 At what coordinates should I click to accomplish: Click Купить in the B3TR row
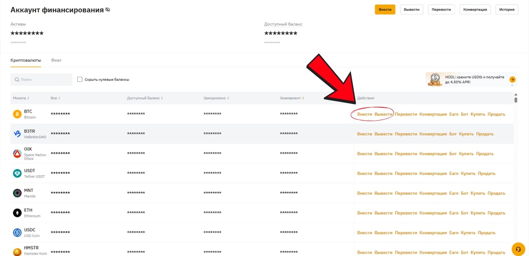[466, 134]
